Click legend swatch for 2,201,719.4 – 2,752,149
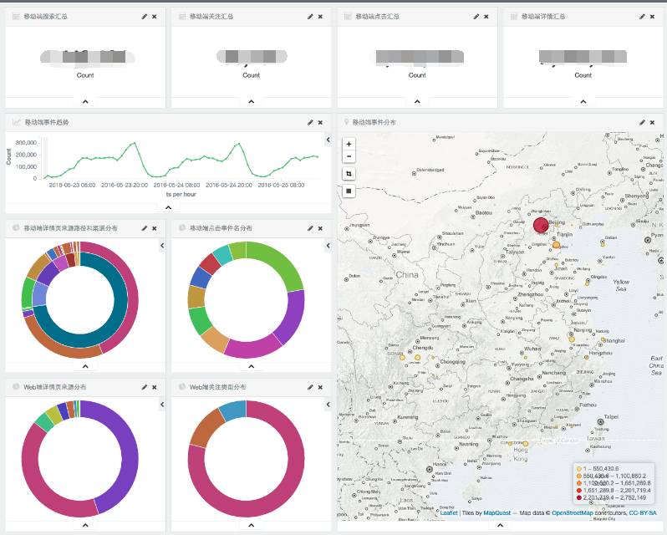 [x=579, y=497]
